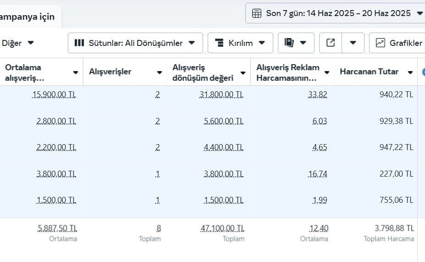
Task: Click the 33,82 ROAS value
Action: click(x=317, y=95)
